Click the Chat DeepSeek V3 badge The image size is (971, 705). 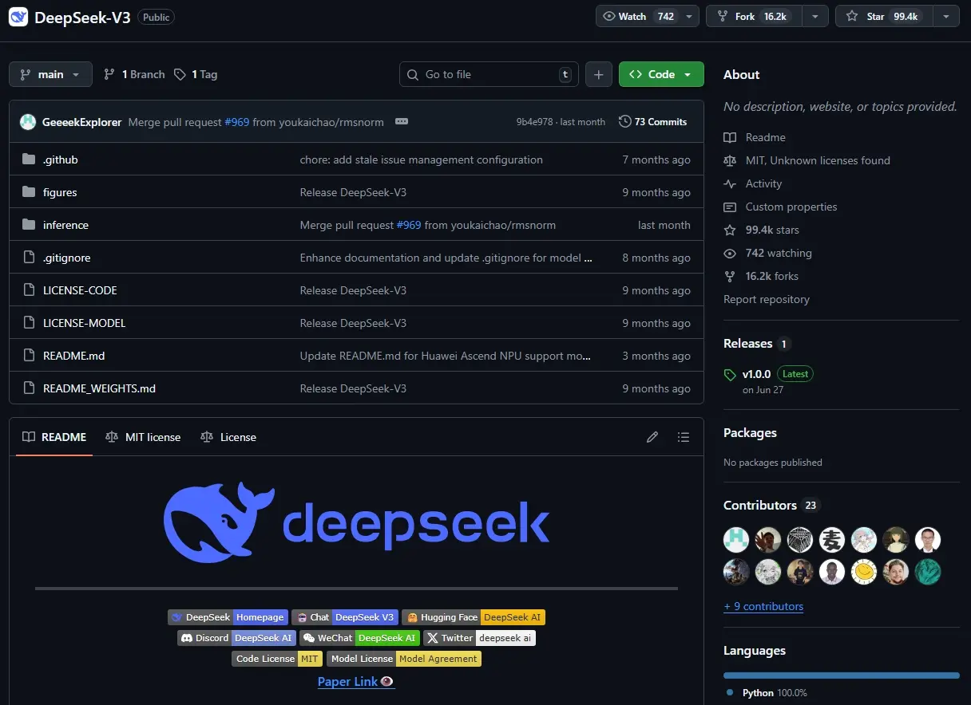345,617
